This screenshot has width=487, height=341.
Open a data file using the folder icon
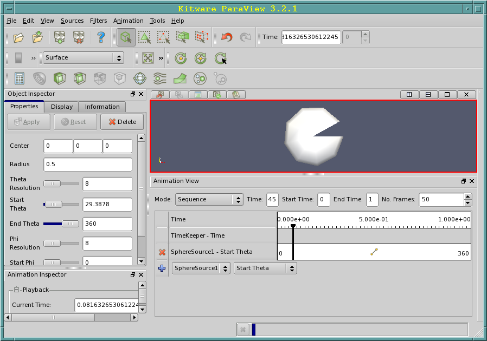pyautogui.click(x=18, y=37)
